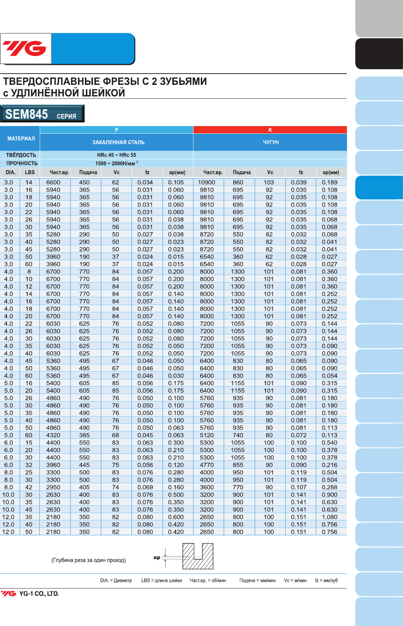Click the ap cell "0.189"
The height and width of the screenshot is (626, 403).
(x=330, y=182)
